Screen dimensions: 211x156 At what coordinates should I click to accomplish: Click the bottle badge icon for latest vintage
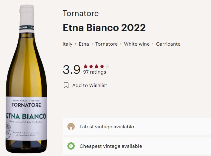[x=71, y=127]
